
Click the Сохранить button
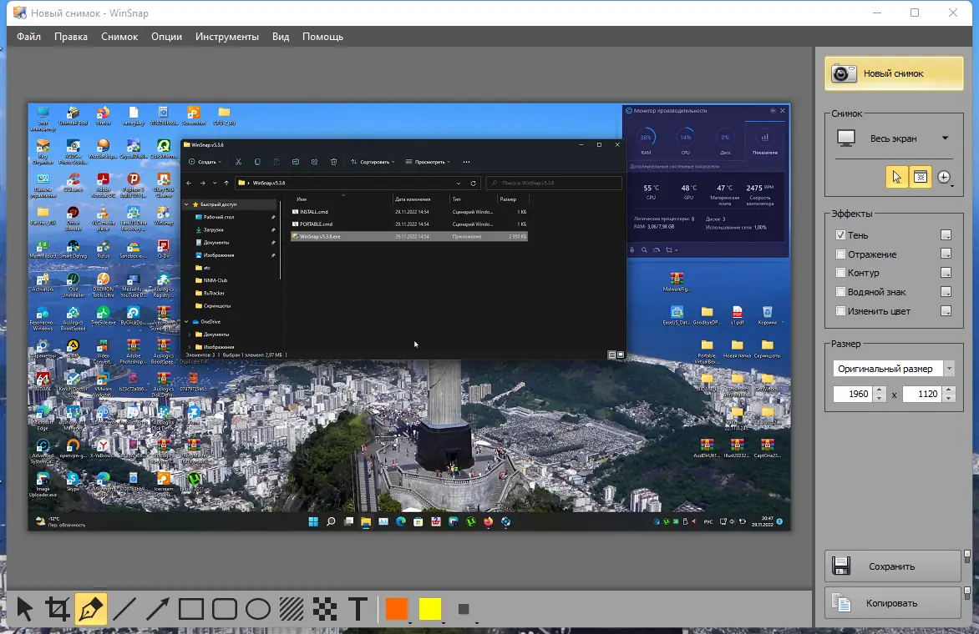(892, 566)
